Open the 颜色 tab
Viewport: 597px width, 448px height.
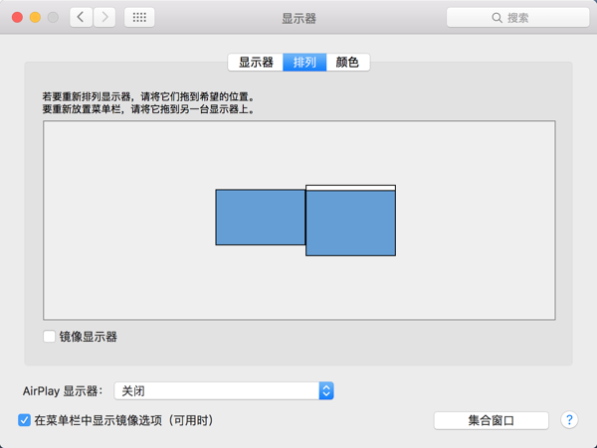[x=347, y=63]
